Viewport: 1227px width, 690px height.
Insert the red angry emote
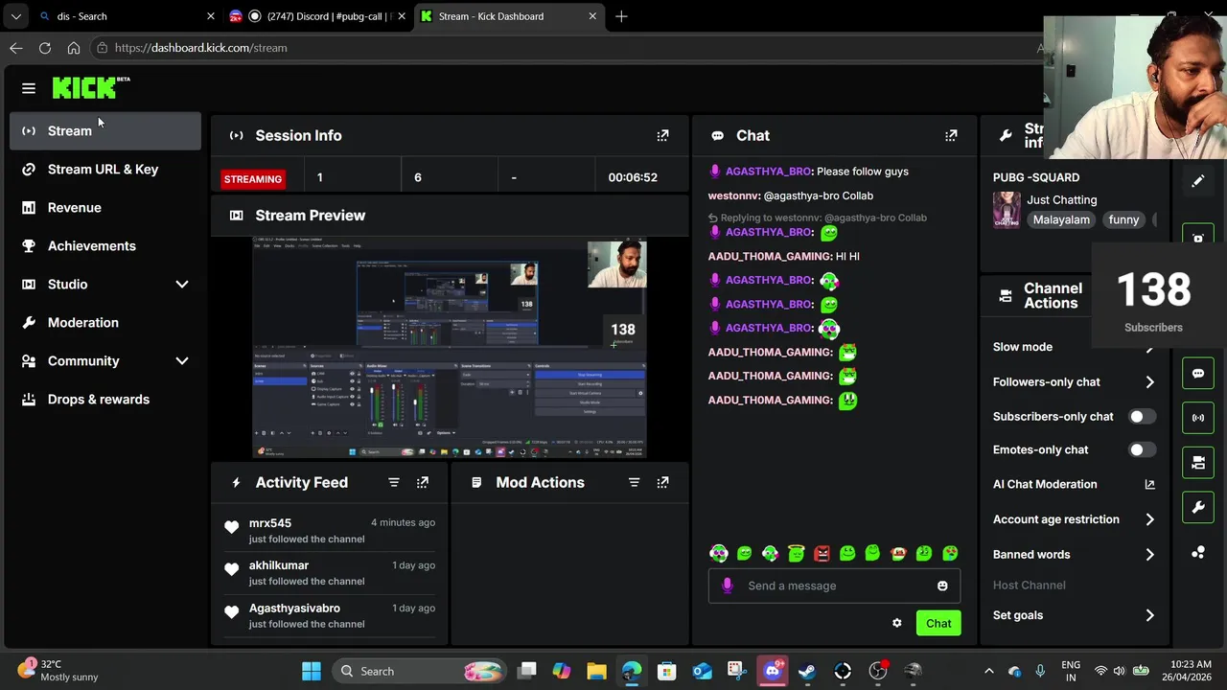822,553
